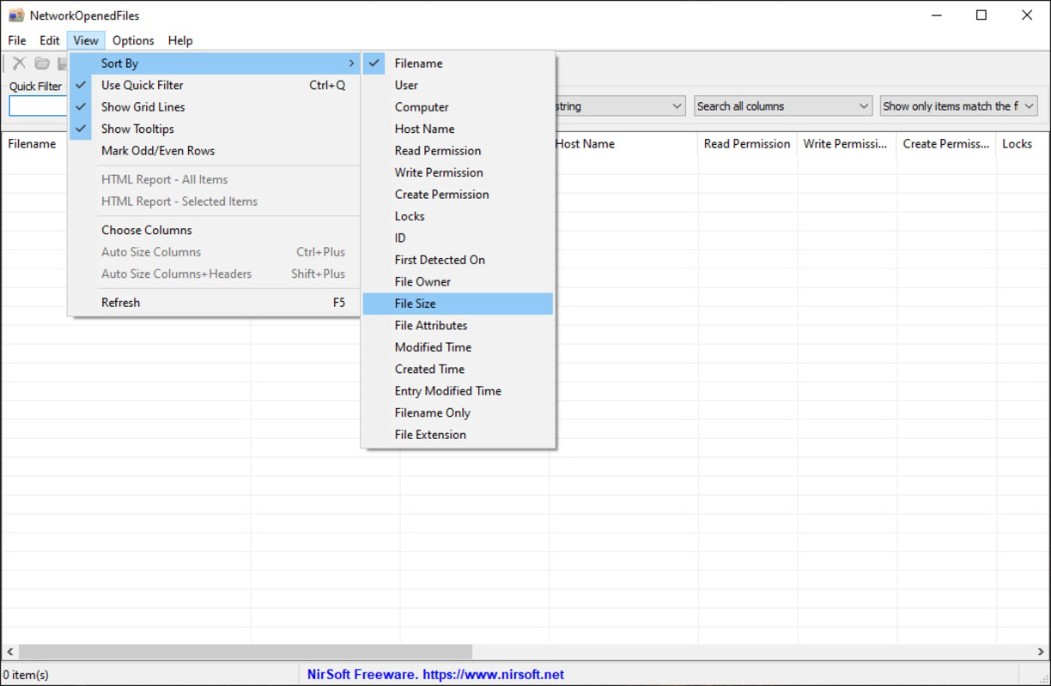Click the scrollbar right arrow

(1041, 653)
